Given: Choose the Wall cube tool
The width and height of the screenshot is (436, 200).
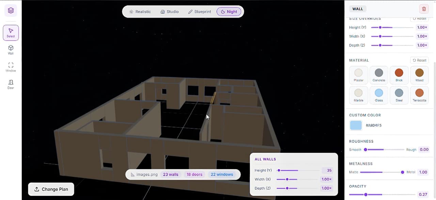Looking at the screenshot, I should pos(11,50).
